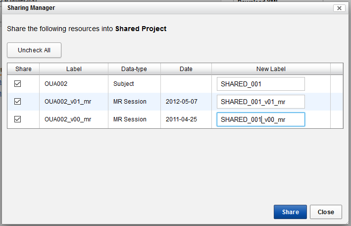Image resolution: width=351 pixels, height=226 pixels.
Task: Click the Uncheck All button
Action: [x=34, y=50]
